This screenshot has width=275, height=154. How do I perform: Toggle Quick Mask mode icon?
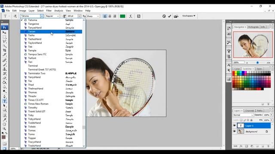(4, 144)
